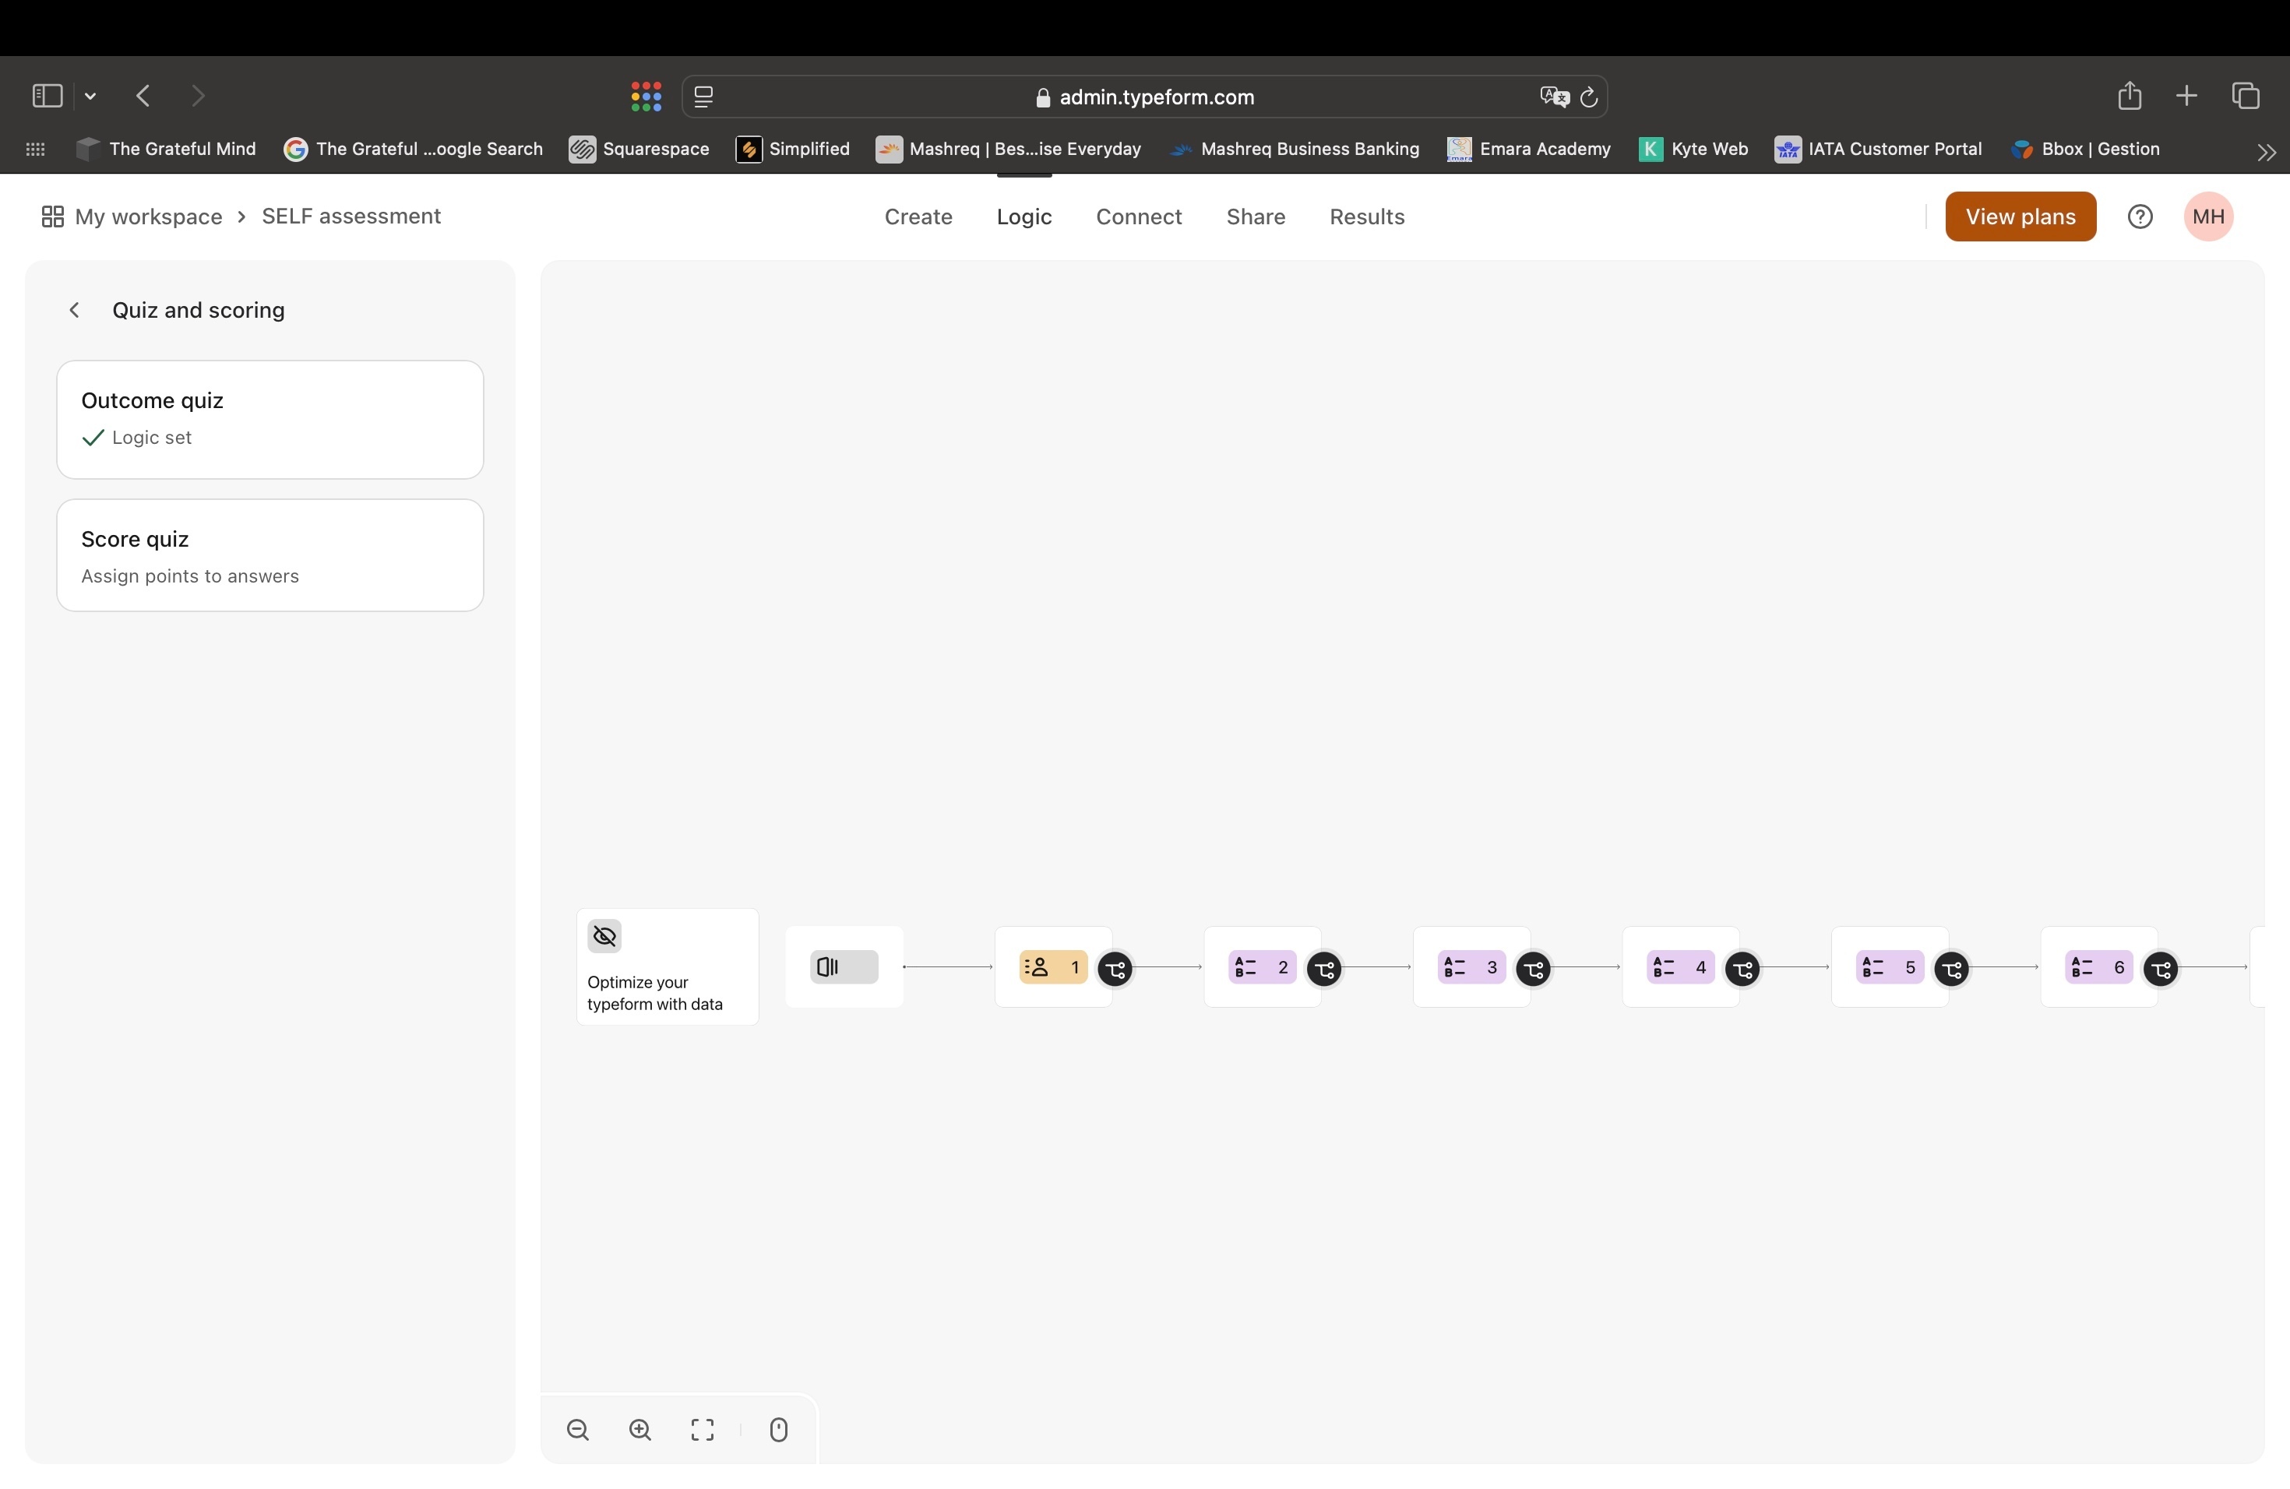Open branching logic for question 4
This screenshot has width=2290, height=1489.
coord(1742,969)
